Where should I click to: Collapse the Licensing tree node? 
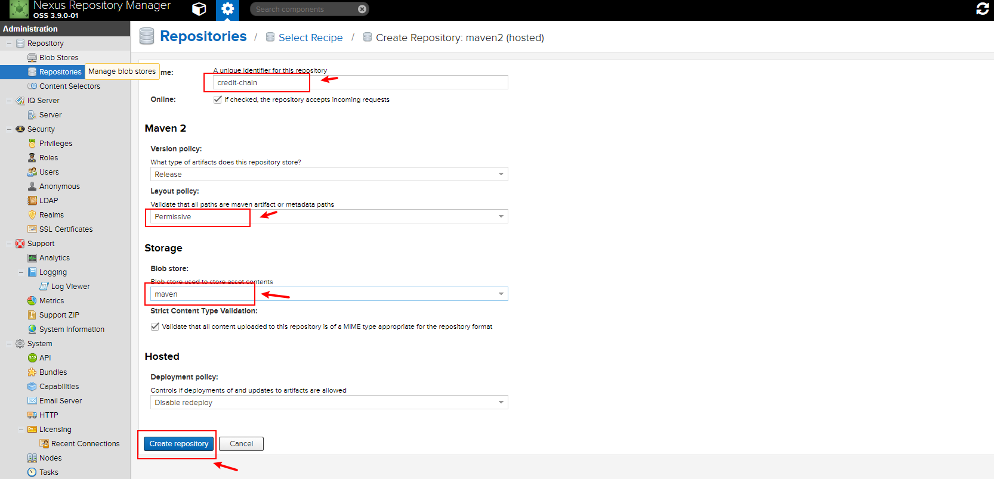pyautogui.click(x=21, y=430)
